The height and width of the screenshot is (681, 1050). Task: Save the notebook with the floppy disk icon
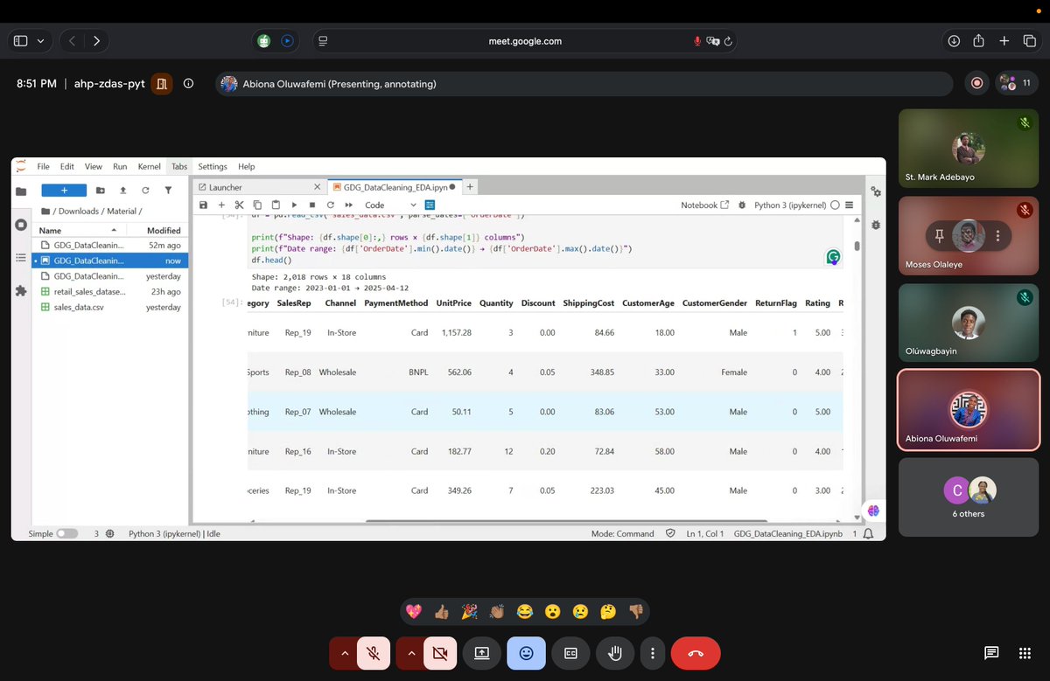[x=204, y=205]
